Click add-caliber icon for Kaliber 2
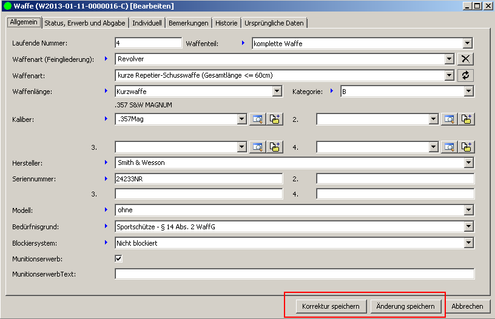495x319 pixels. coord(466,119)
